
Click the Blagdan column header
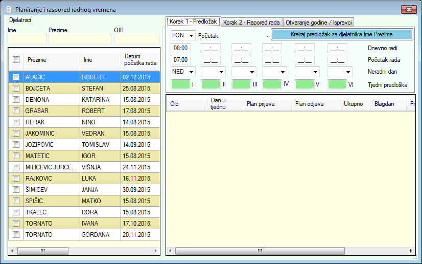pyautogui.click(x=388, y=104)
